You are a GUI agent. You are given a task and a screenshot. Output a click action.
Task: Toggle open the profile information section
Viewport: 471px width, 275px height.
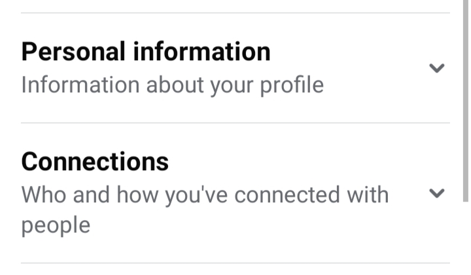coord(436,68)
